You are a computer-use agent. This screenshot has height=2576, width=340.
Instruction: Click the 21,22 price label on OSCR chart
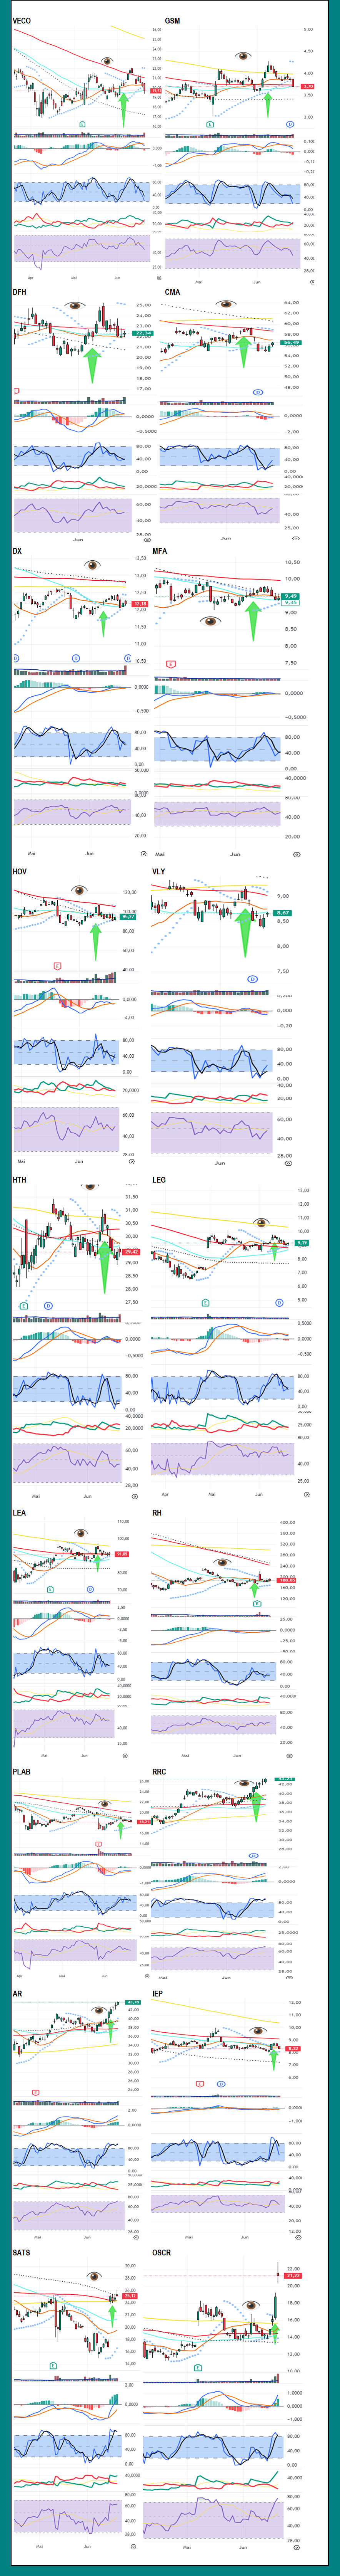pos(293,2276)
